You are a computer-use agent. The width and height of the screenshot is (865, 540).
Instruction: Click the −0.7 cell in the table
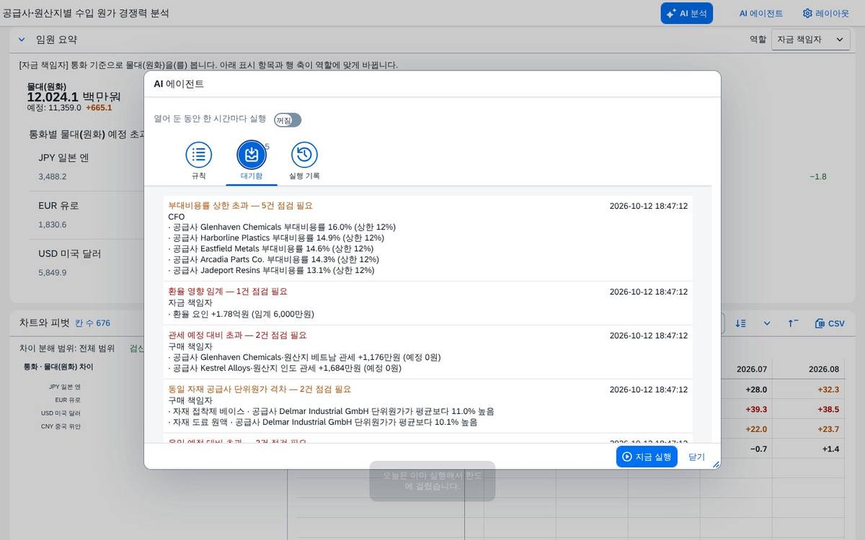tap(757, 449)
